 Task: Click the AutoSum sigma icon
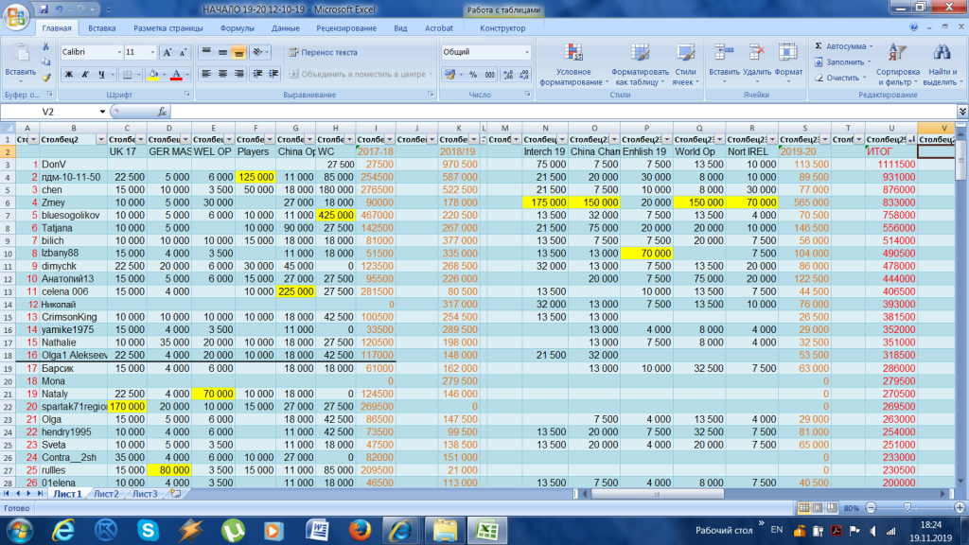[819, 46]
